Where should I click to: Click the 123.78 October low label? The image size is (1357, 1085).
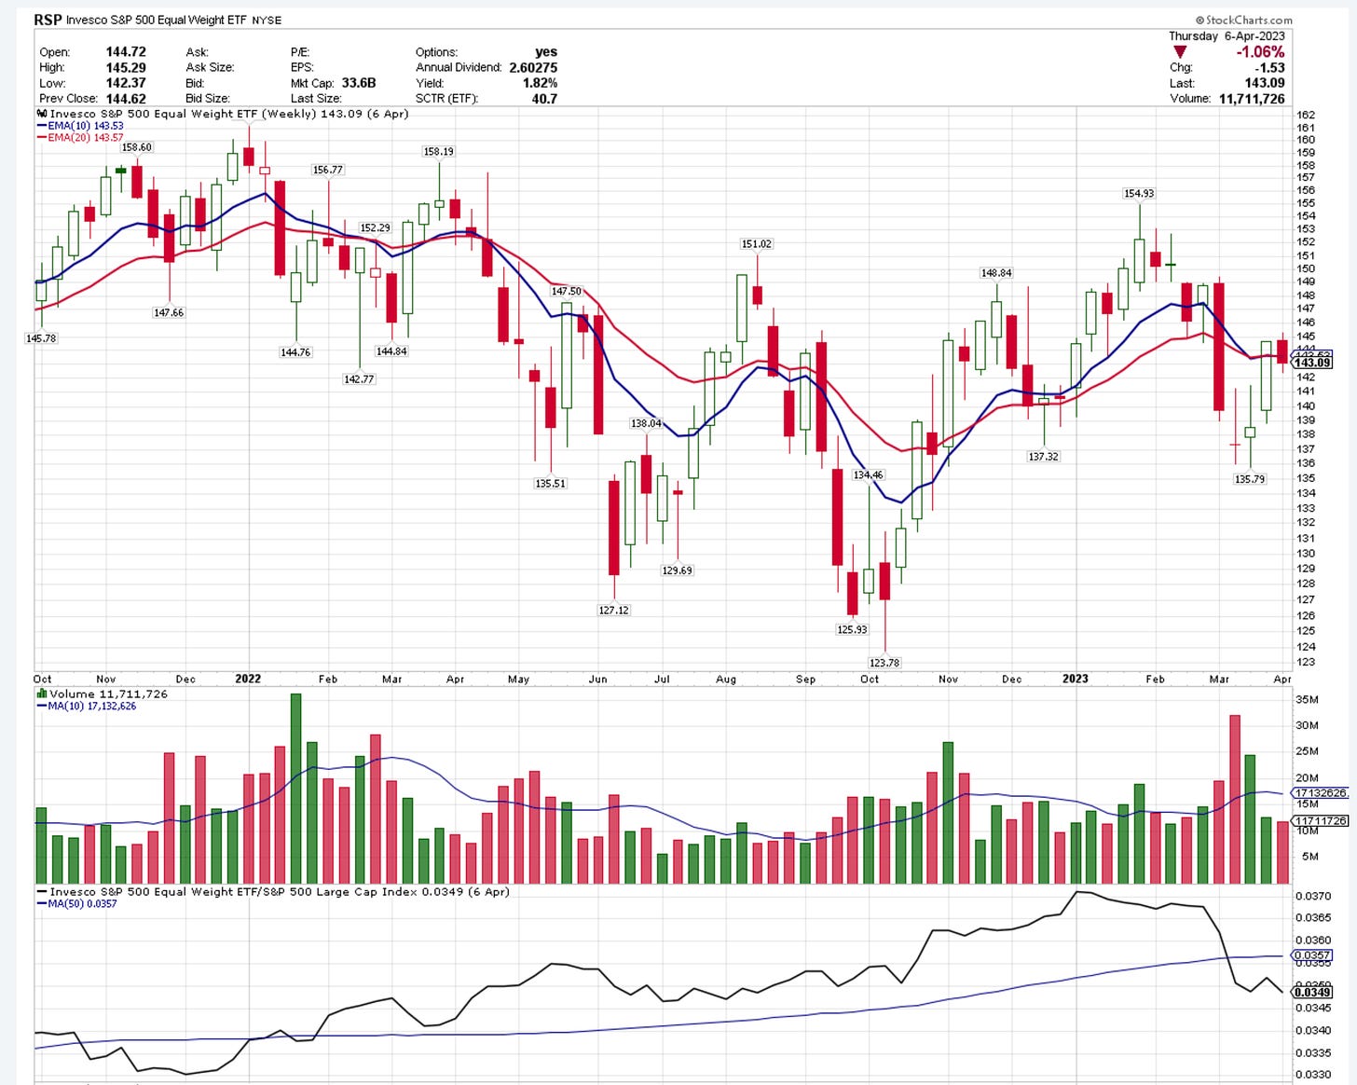pyautogui.click(x=884, y=663)
